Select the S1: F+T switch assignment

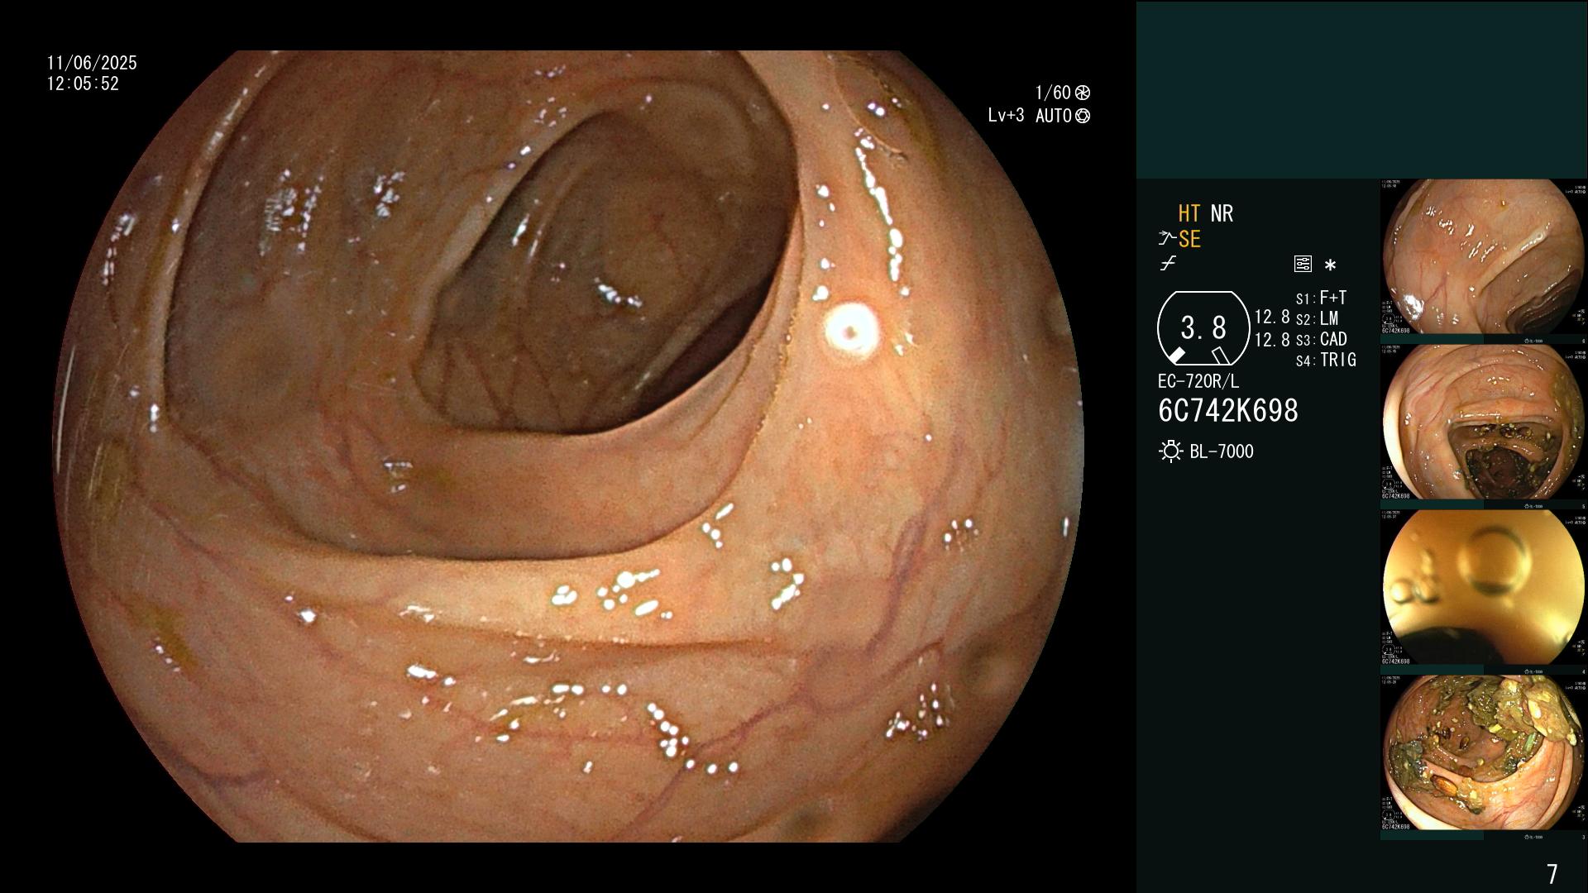[x=1322, y=298]
